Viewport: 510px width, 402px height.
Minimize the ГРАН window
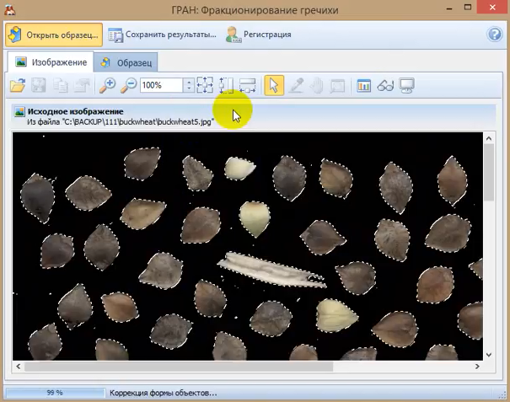coord(449,8)
